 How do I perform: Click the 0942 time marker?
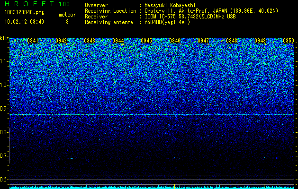(61, 41)
